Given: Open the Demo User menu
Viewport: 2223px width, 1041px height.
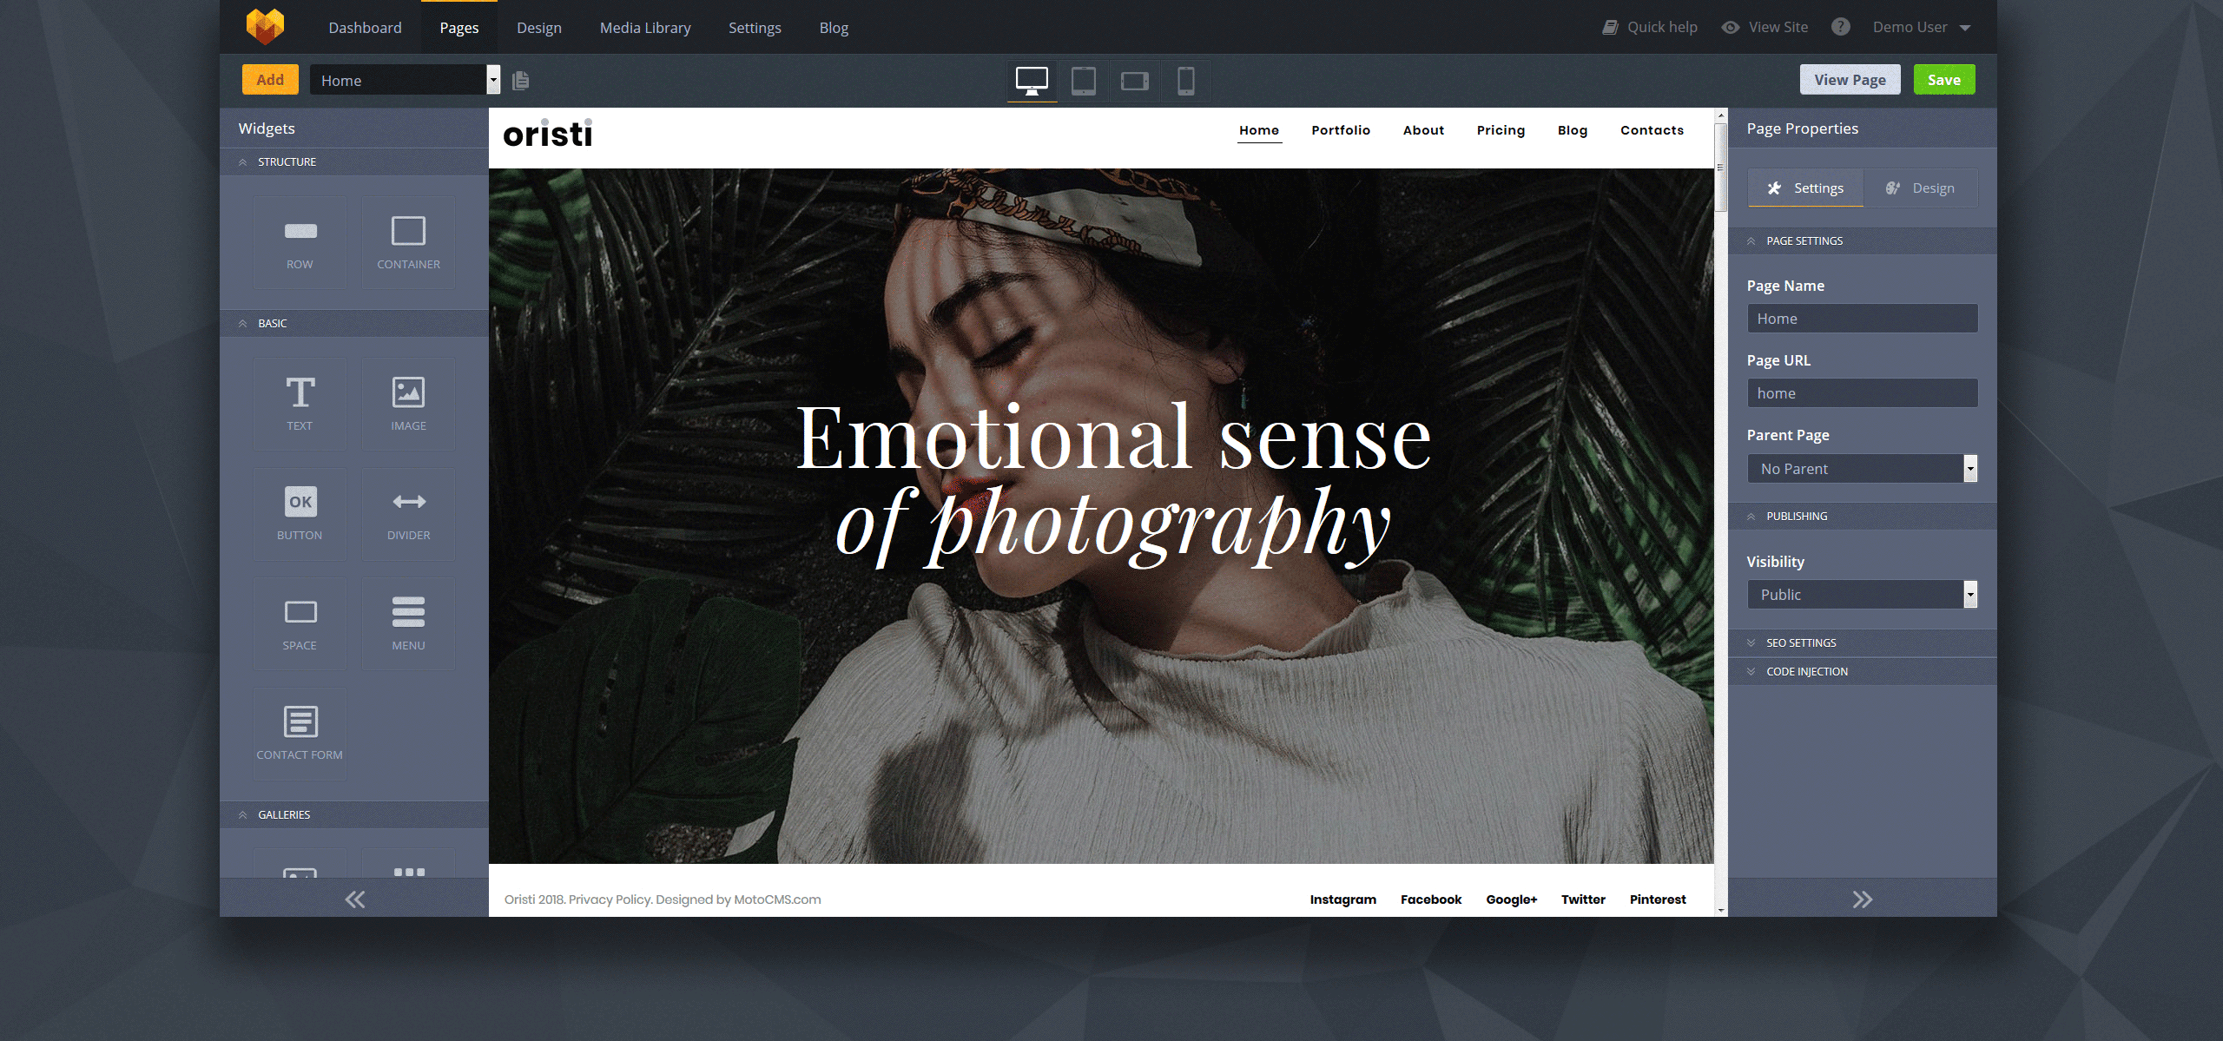Looking at the screenshot, I should click(x=1921, y=27).
